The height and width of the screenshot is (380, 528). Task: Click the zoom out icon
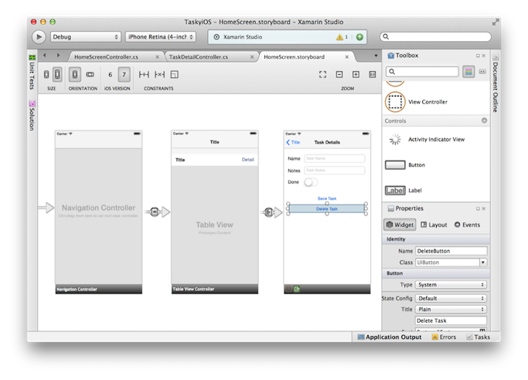(339, 74)
